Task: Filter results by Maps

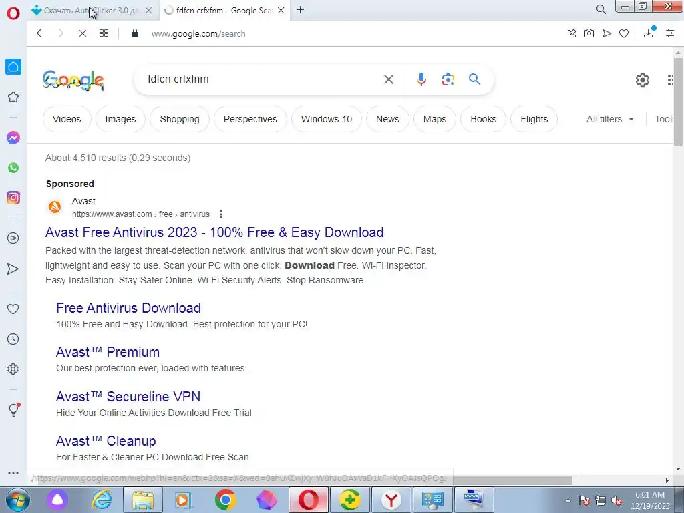Action: click(x=434, y=119)
